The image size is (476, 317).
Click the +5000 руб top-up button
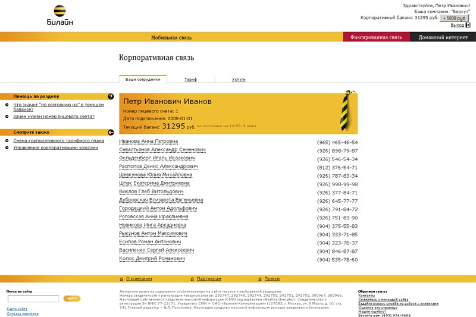(x=455, y=18)
